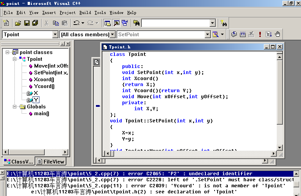Click the C2228 SetPoint error line
This screenshot has width=301, height=196.
click(x=150, y=180)
